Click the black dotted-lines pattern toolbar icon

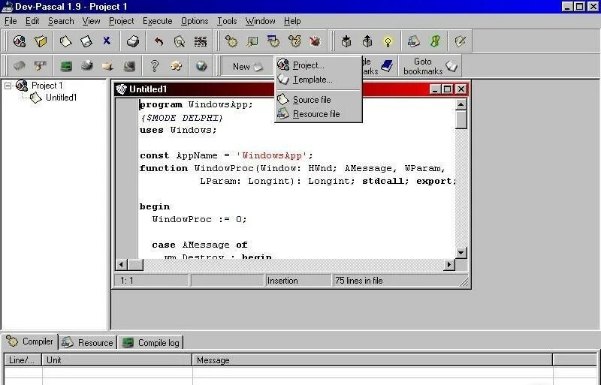point(200,41)
